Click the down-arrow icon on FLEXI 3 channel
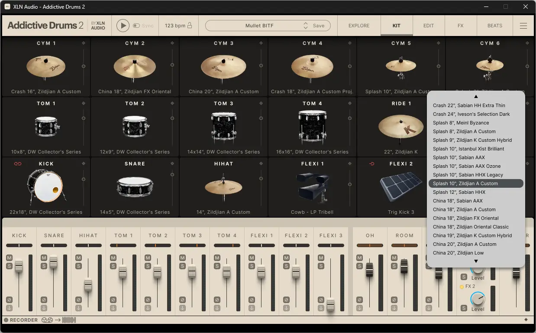Viewport: 536px width, 333px height. click(x=321, y=308)
